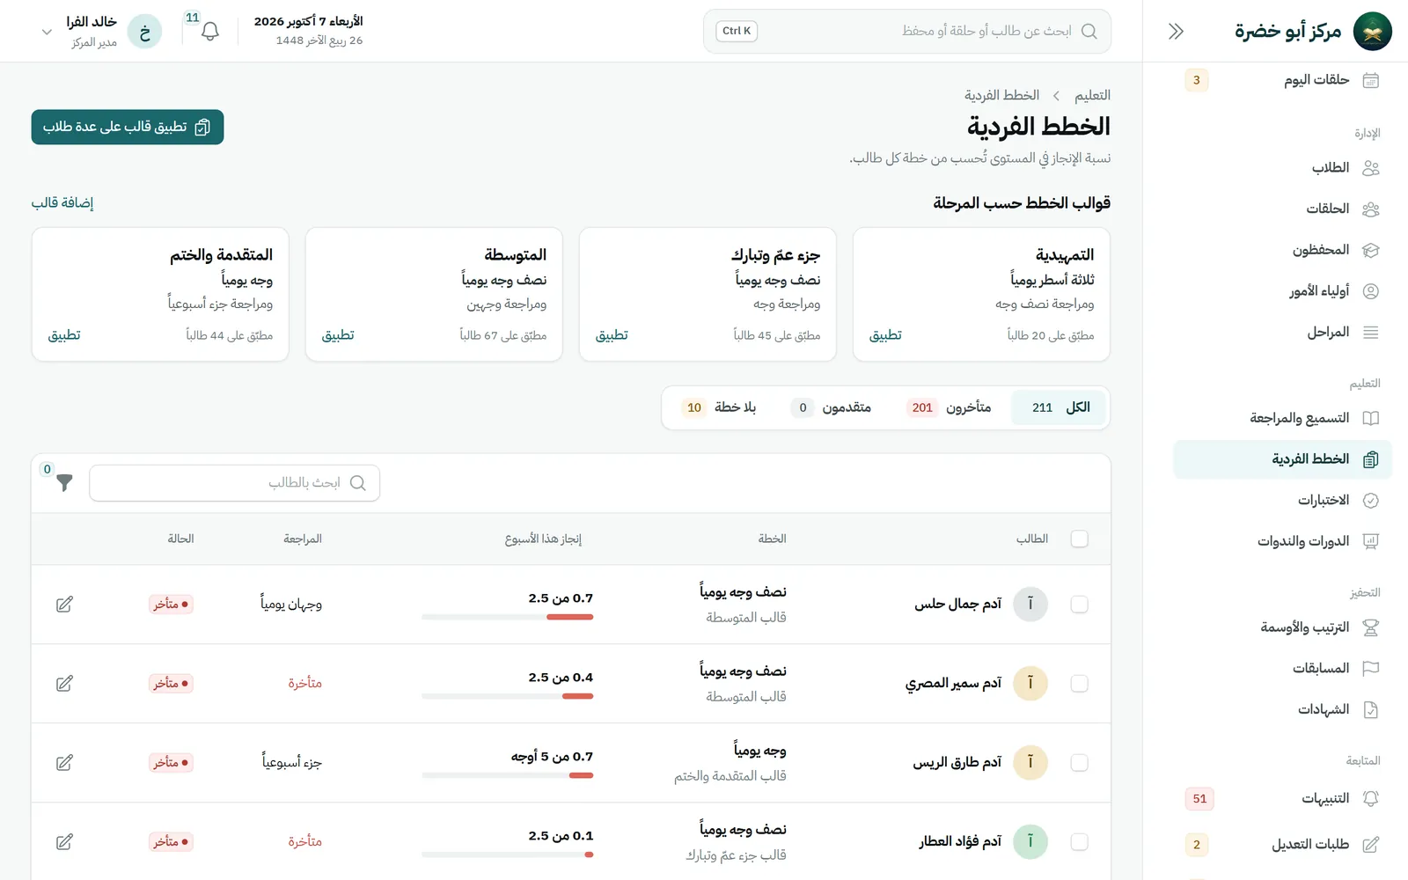Open طلبات التعديل sidebar item
The image size is (1408, 880).
[1283, 845]
